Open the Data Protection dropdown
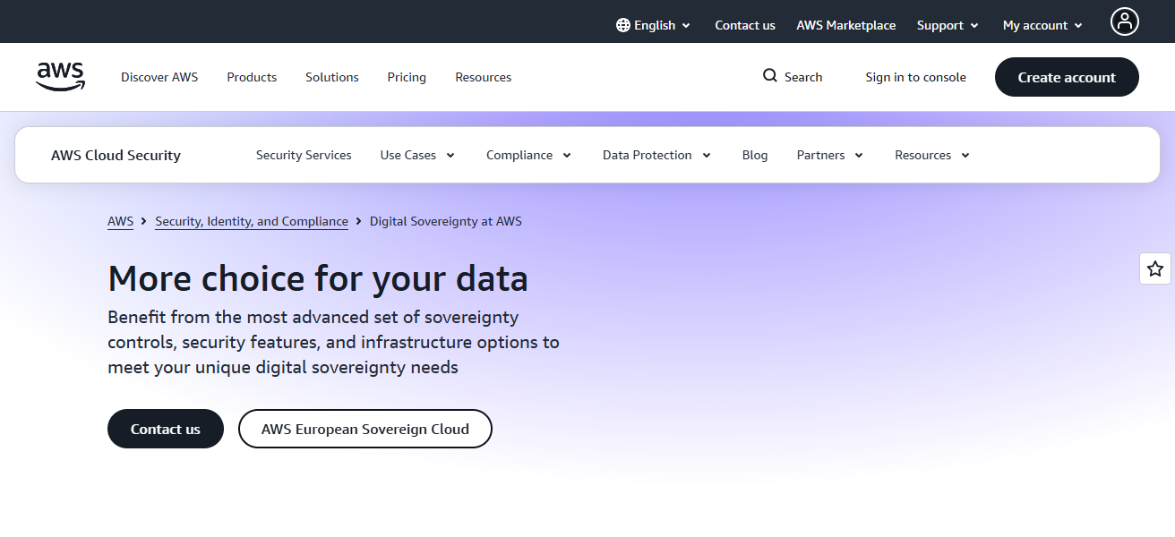The width and height of the screenshot is (1175, 537). click(707, 155)
